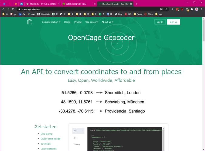The height and width of the screenshot is (151, 205).
Task: Open the pinned Twitter tab
Action: [4, 4]
